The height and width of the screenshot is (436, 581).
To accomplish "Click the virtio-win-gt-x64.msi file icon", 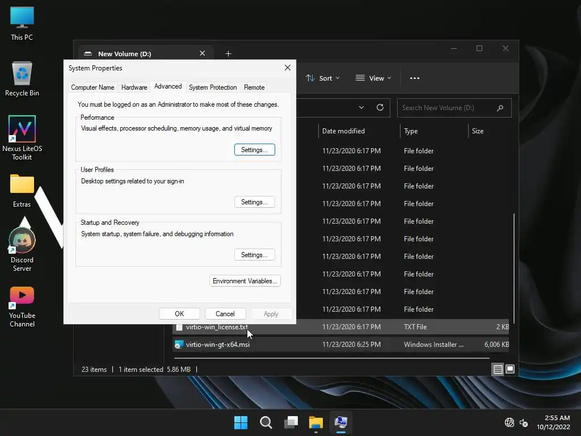I will point(179,345).
